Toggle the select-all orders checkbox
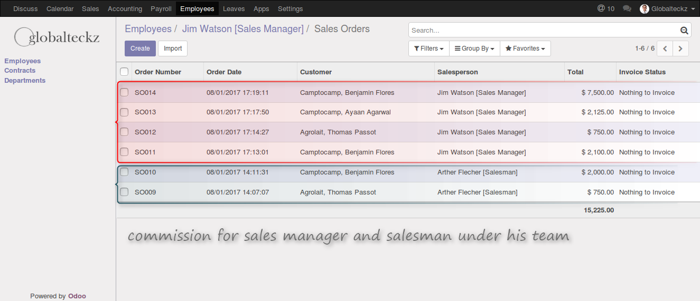The image size is (700, 301). coord(124,72)
